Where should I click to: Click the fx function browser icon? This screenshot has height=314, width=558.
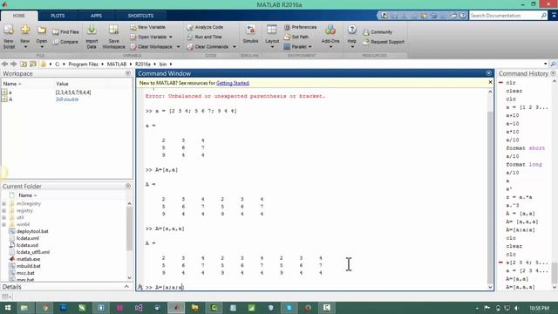tap(140, 287)
